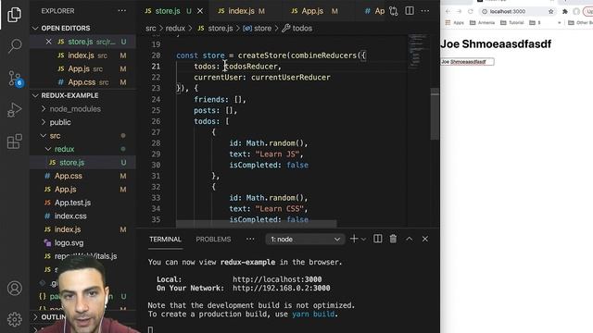Split the terminal panel
The image size is (593, 333).
[377, 239]
